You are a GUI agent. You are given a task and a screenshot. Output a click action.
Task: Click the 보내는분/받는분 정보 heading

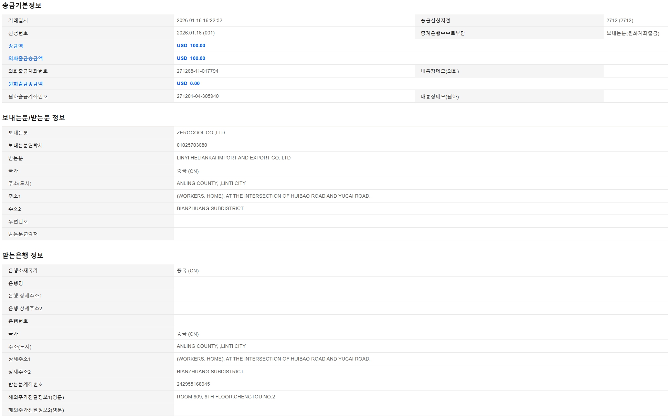coord(33,118)
